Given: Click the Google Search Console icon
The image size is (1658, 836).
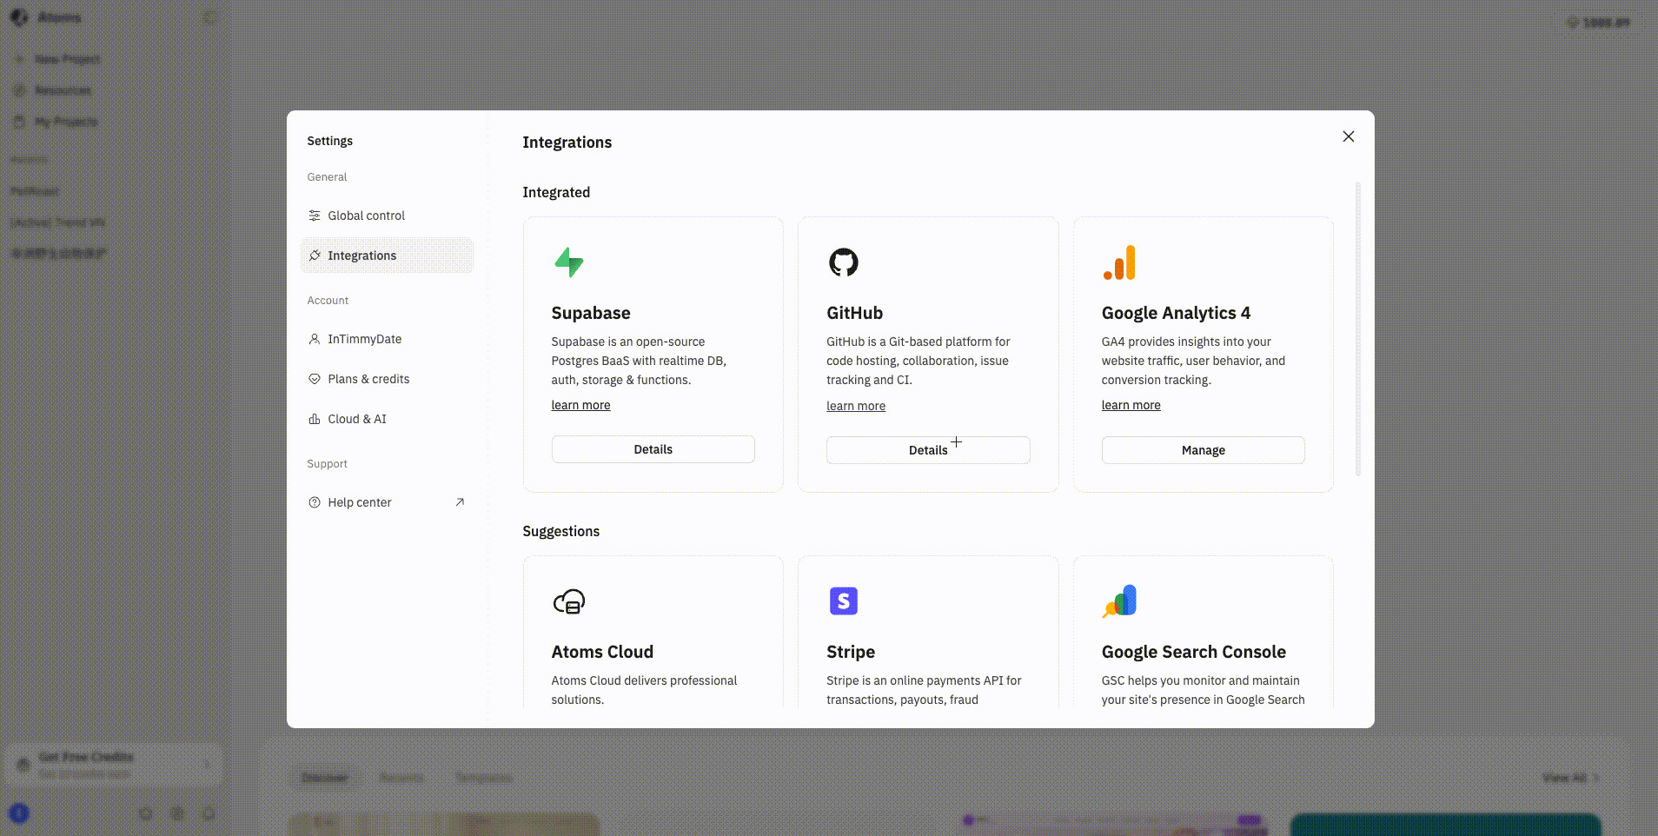Looking at the screenshot, I should point(1119,600).
